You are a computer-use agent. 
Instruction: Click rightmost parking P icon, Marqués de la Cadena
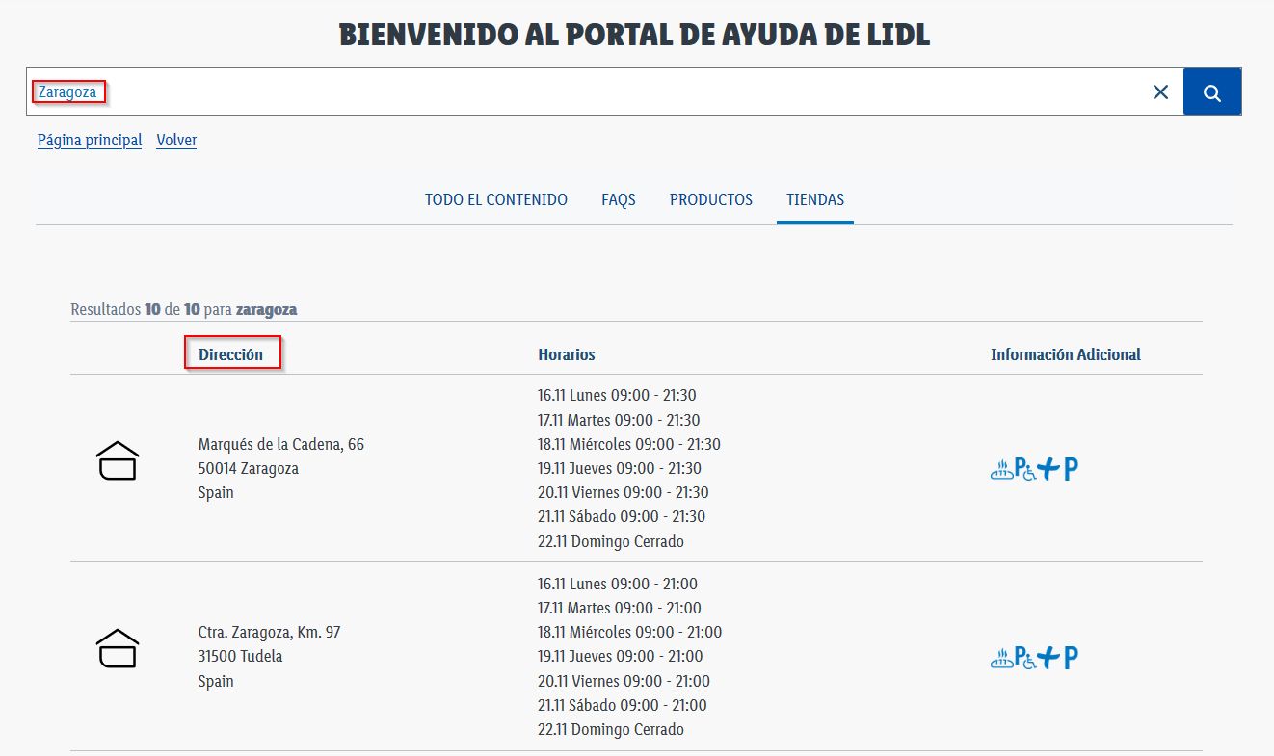[x=1071, y=470]
